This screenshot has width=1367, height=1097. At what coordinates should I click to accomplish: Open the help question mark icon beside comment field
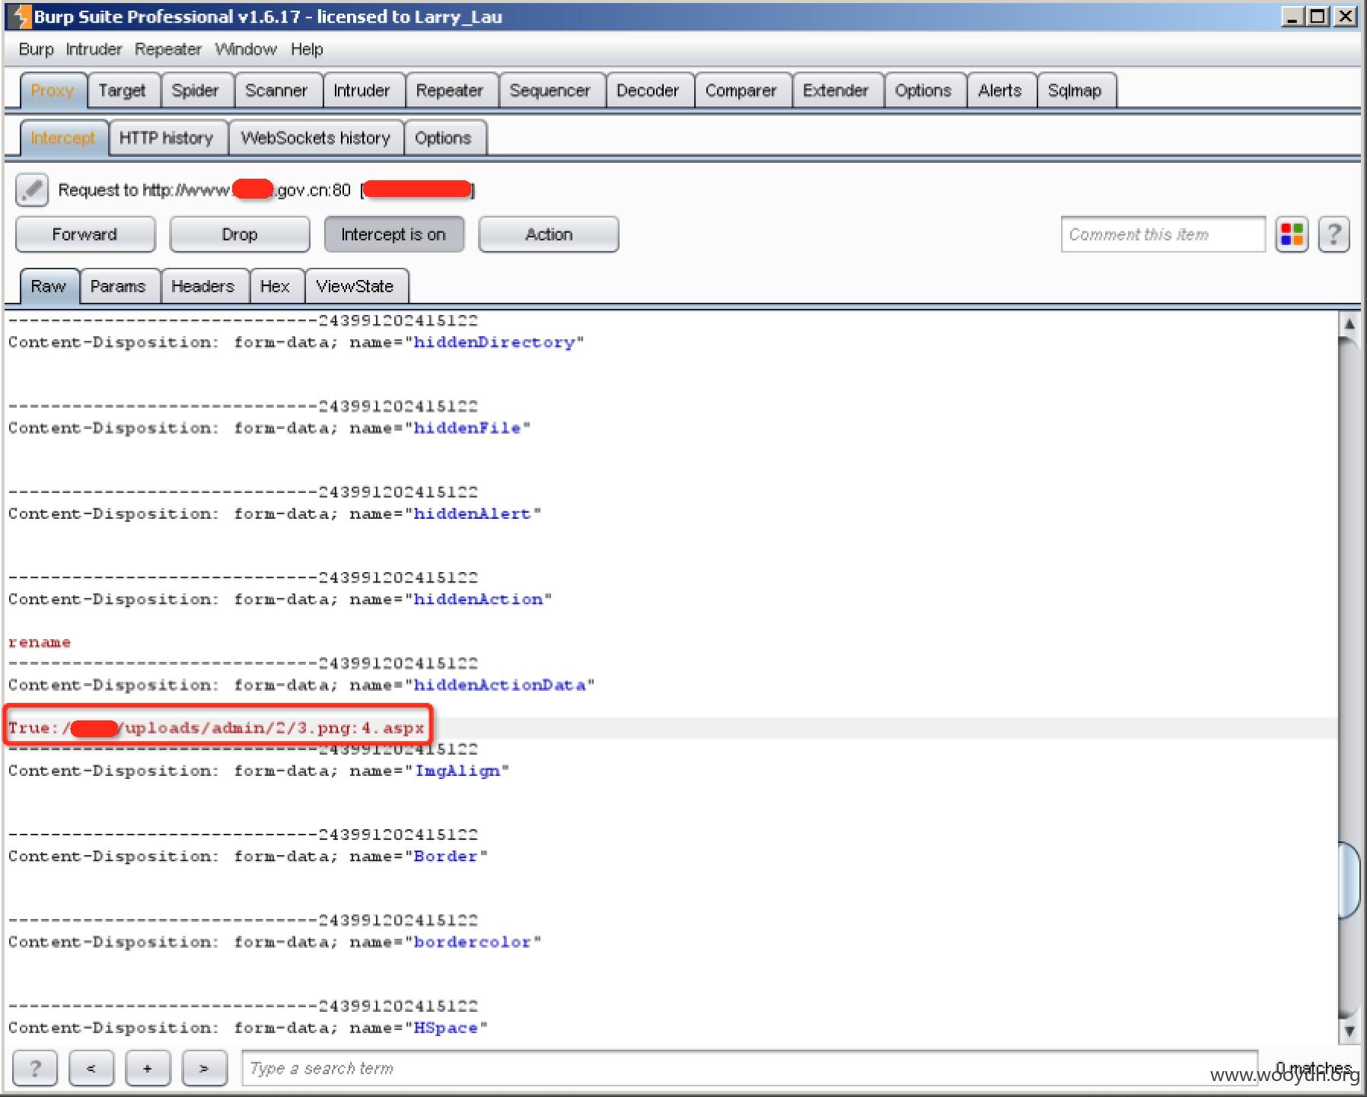(1334, 234)
